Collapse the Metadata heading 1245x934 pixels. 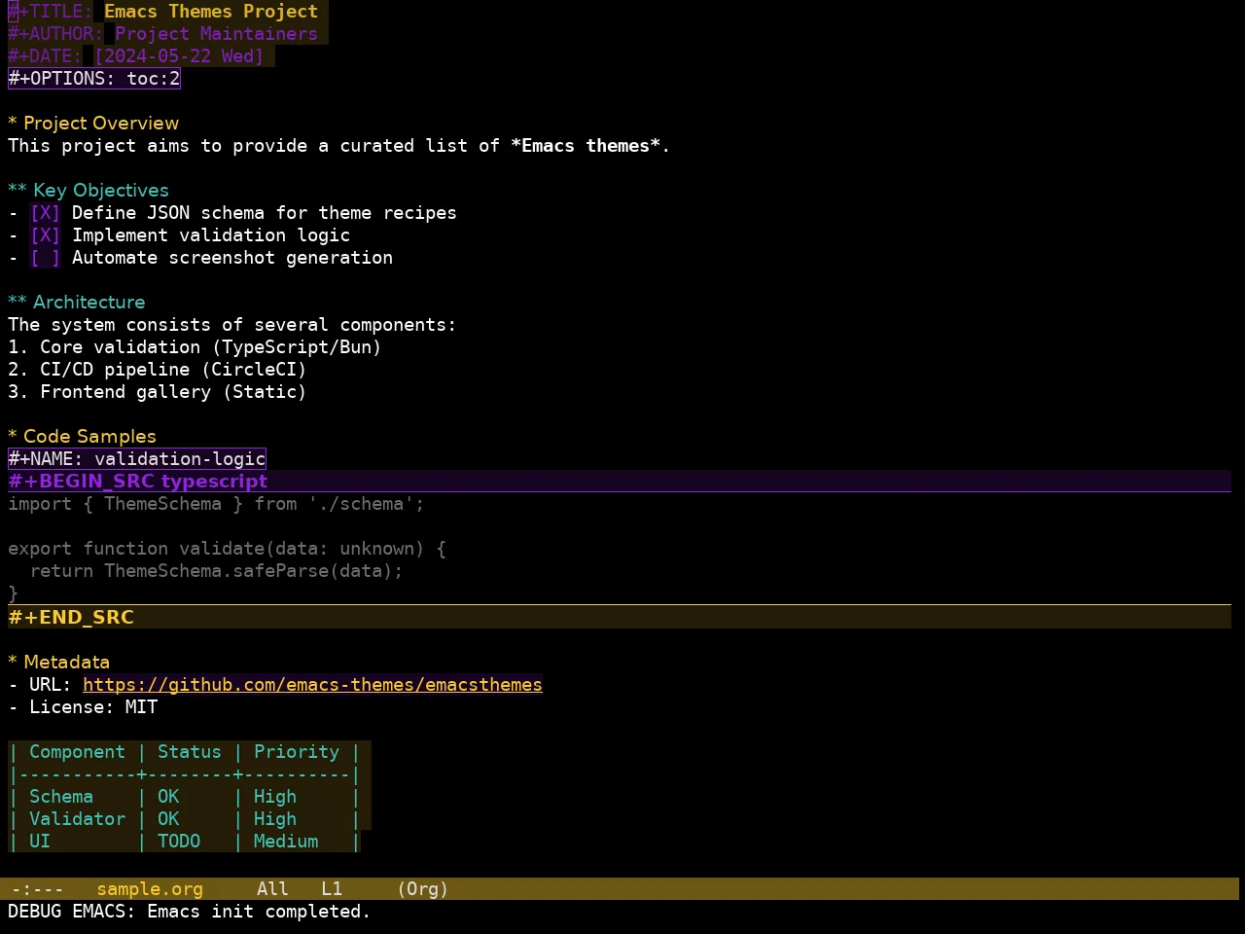click(58, 663)
